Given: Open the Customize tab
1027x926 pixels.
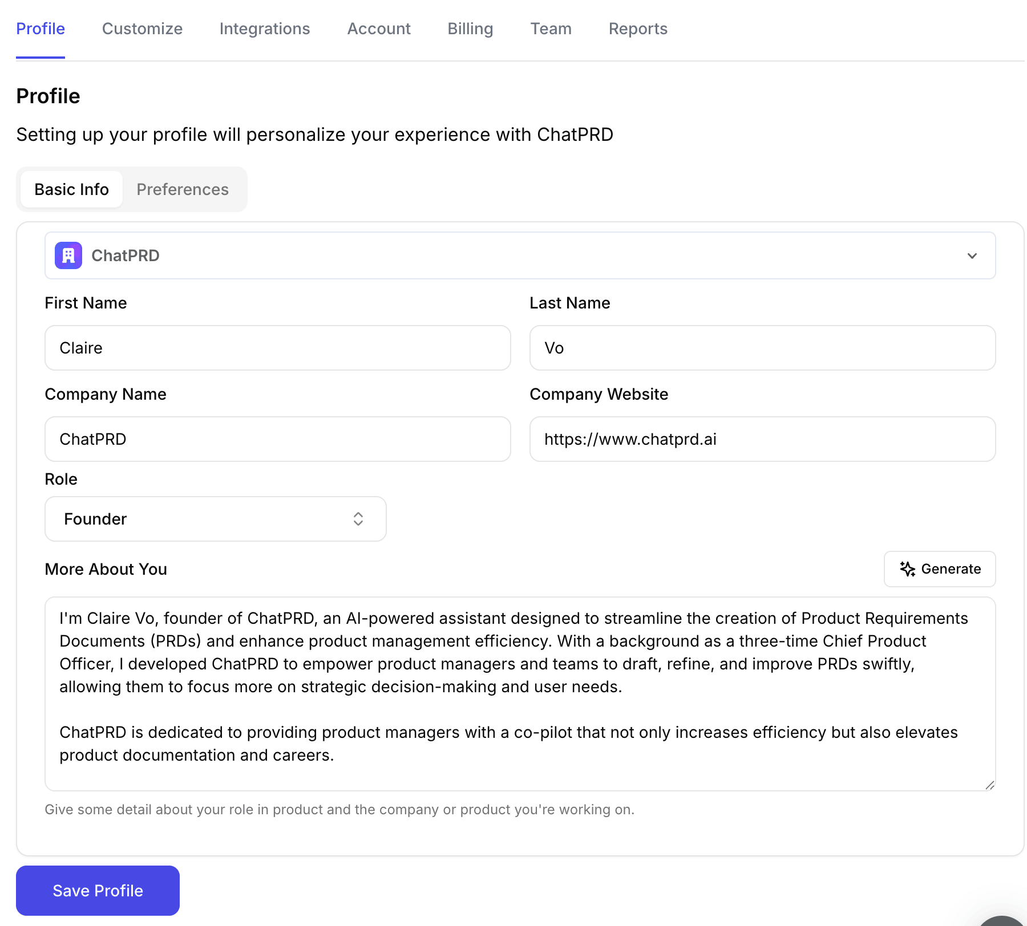Looking at the screenshot, I should pos(142,29).
